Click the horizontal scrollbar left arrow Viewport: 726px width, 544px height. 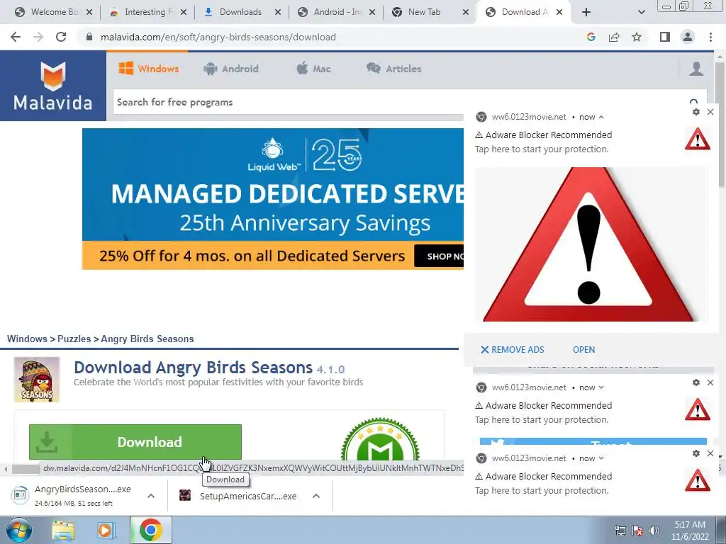pos(5,469)
